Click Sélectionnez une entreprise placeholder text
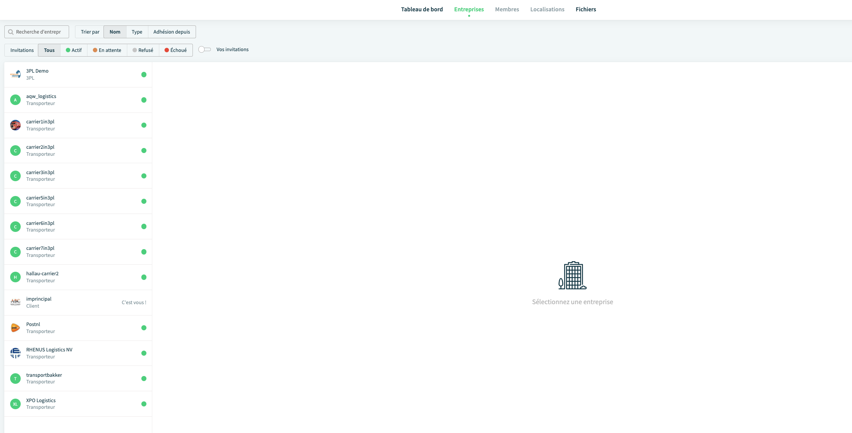 [572, 302]
